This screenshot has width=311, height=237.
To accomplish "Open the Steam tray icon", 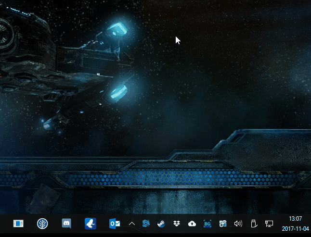I will tap(161, 224).
